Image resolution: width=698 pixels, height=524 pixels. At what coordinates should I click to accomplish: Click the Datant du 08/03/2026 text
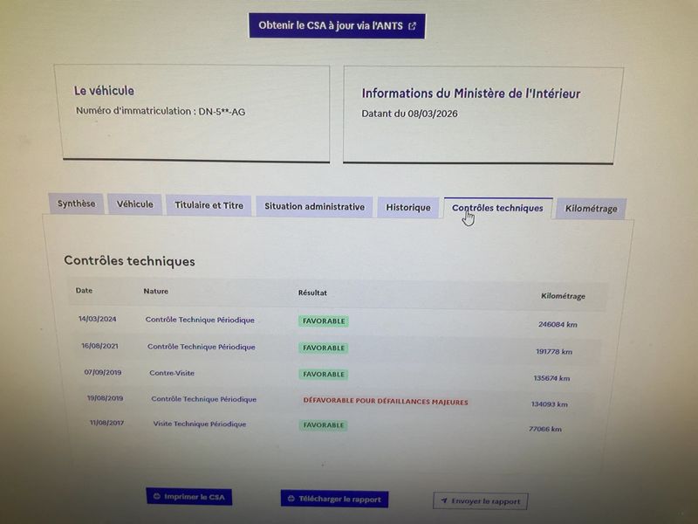coord(409,114)
